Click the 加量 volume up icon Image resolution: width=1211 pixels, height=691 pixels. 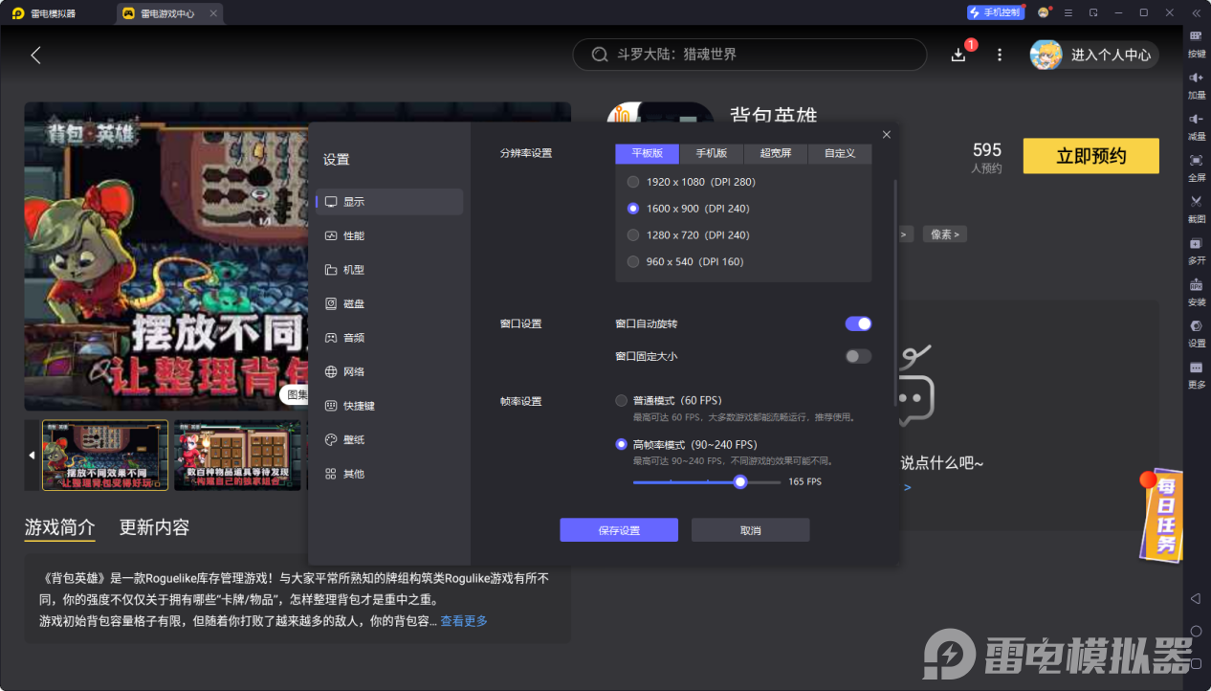pos(1196,86)
